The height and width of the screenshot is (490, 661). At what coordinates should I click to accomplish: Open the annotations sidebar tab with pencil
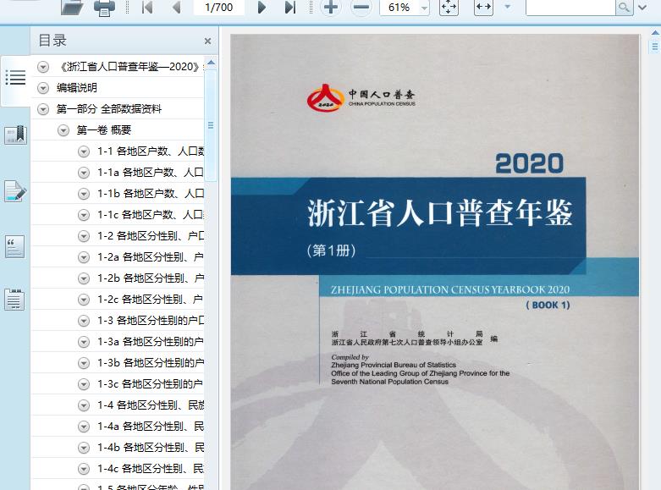pos(15,191)
